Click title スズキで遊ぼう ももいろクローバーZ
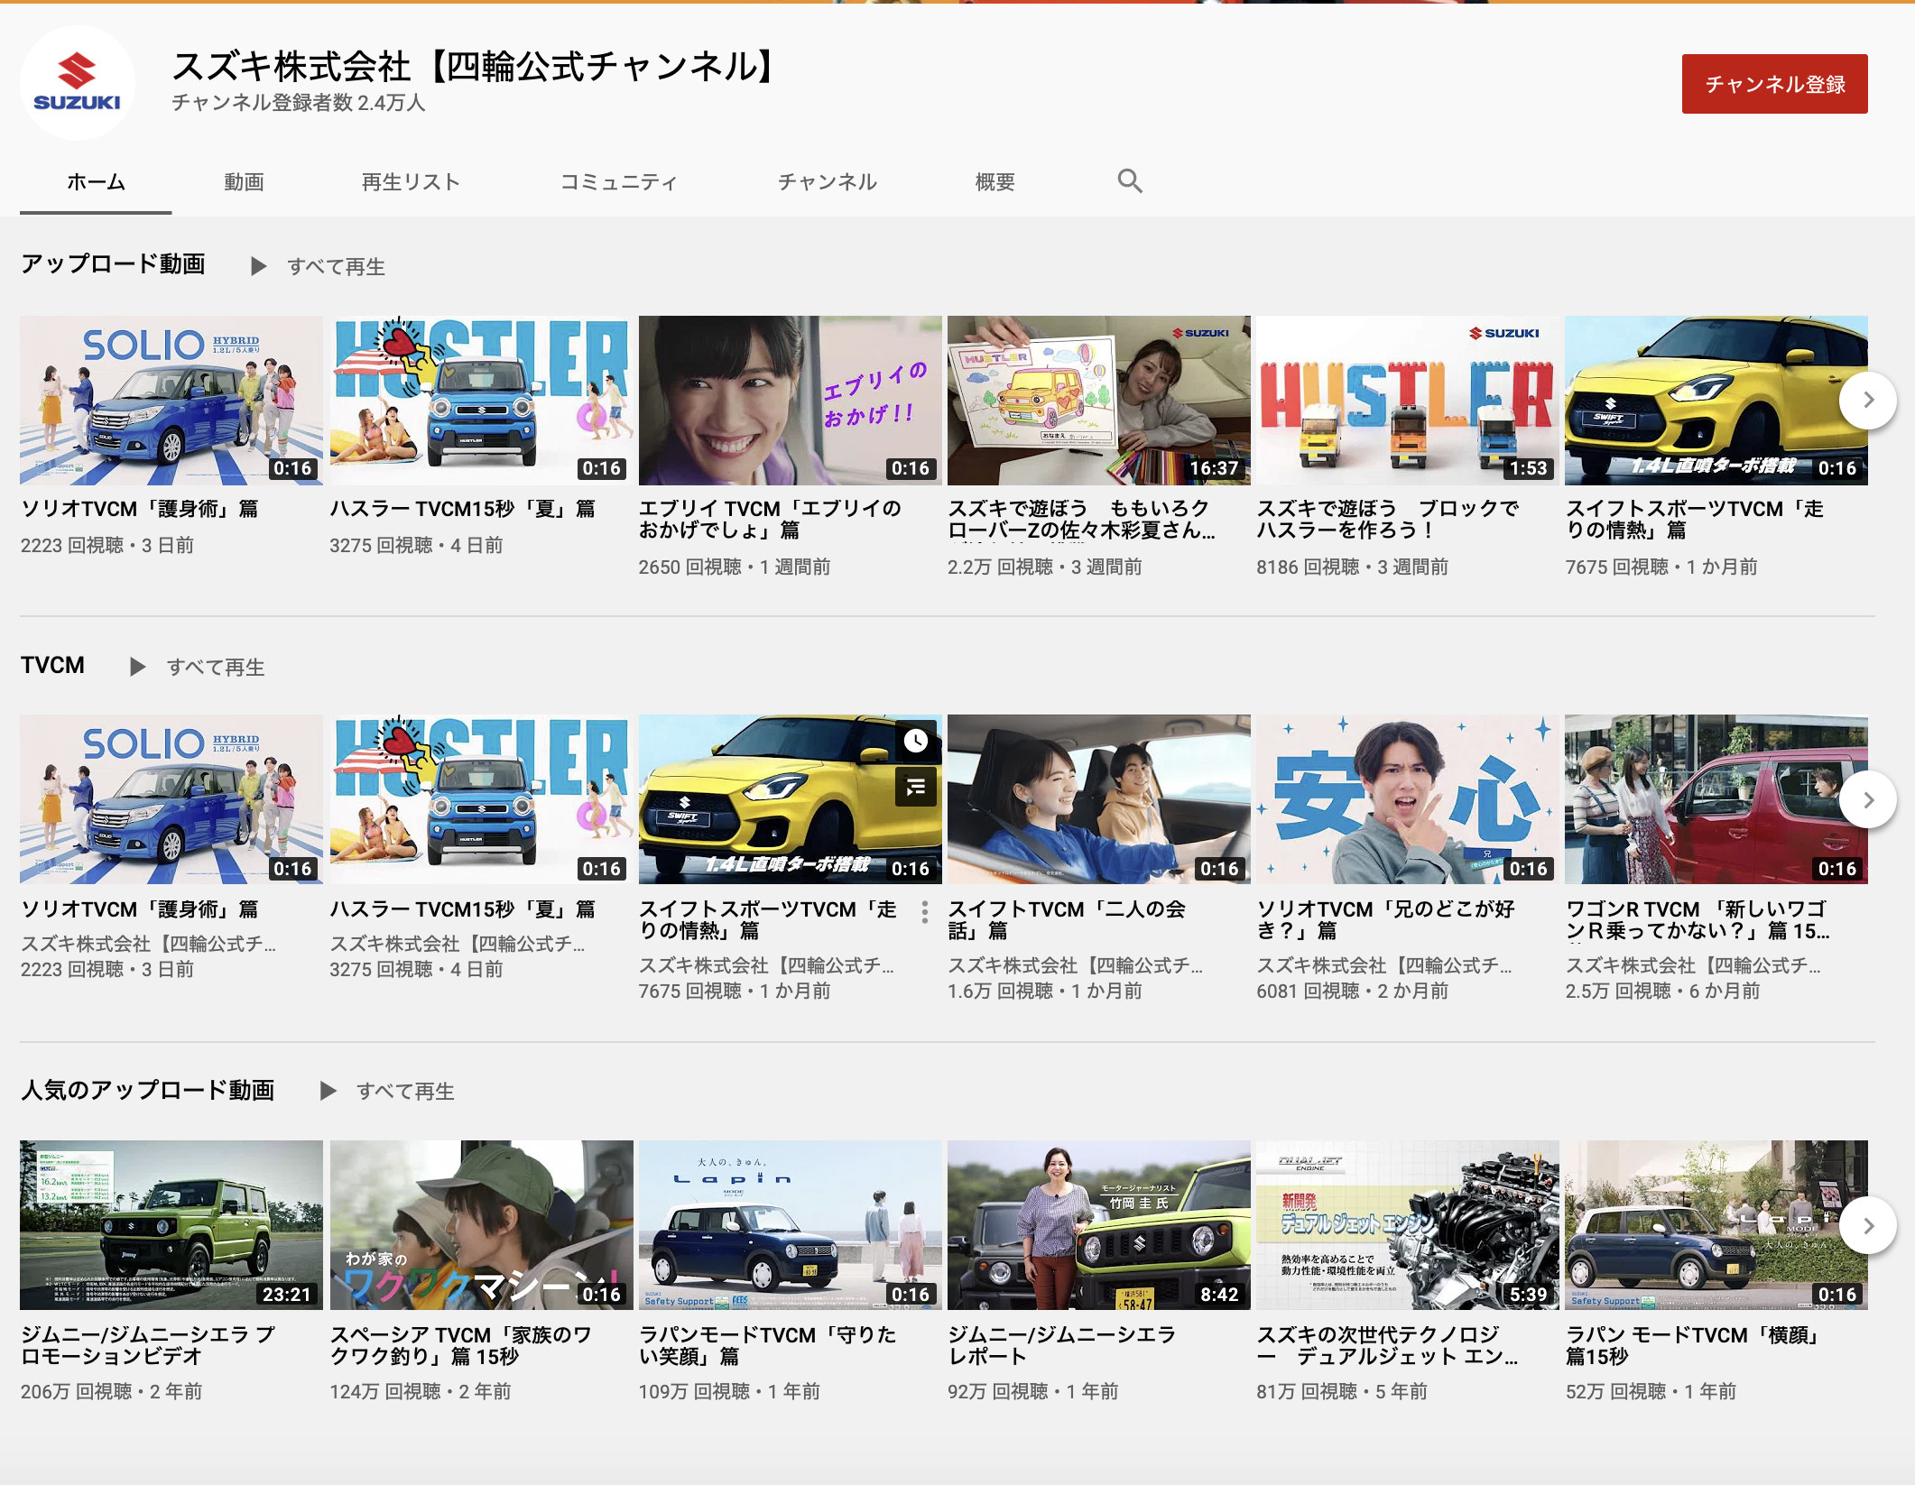1915x1485 pixels. click(1082, 520)
